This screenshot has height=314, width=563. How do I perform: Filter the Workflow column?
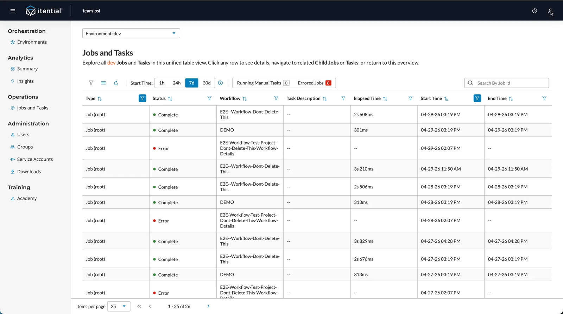(x=276, y=98)
